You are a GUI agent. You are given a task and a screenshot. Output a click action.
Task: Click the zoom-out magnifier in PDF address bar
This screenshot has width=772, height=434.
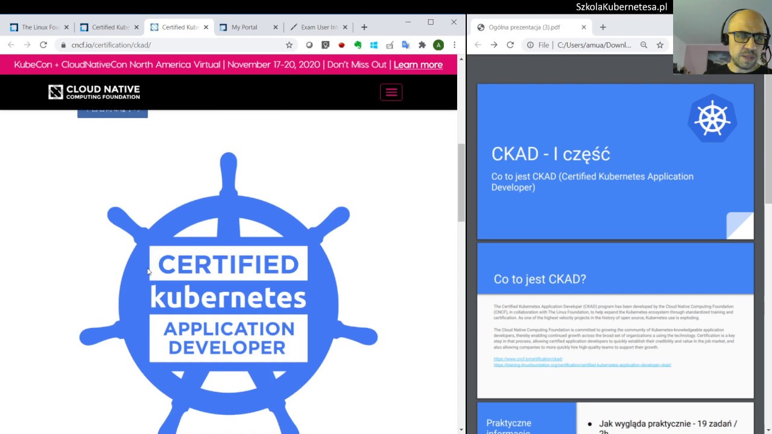coord(644,45)
